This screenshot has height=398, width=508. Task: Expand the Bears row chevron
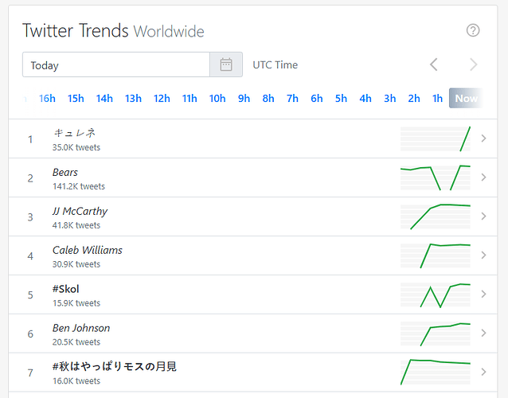tap(483, 178)
